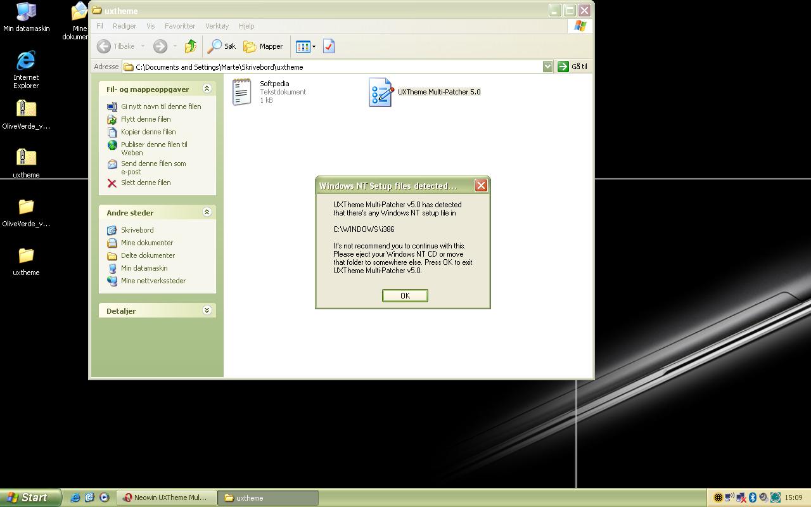The width and height of the screenshot is (811, 507).
Task: Open the Søk search pane
Action: click(222, 46)
